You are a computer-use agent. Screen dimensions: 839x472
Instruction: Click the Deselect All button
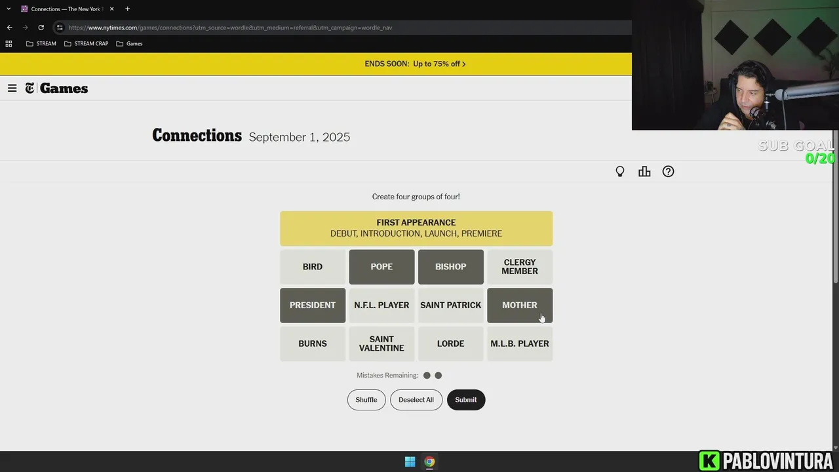click(x=416, y=400)
